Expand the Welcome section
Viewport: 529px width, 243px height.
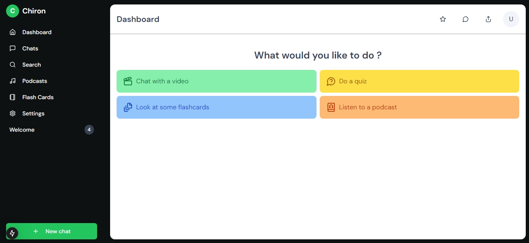click(22, 130)
